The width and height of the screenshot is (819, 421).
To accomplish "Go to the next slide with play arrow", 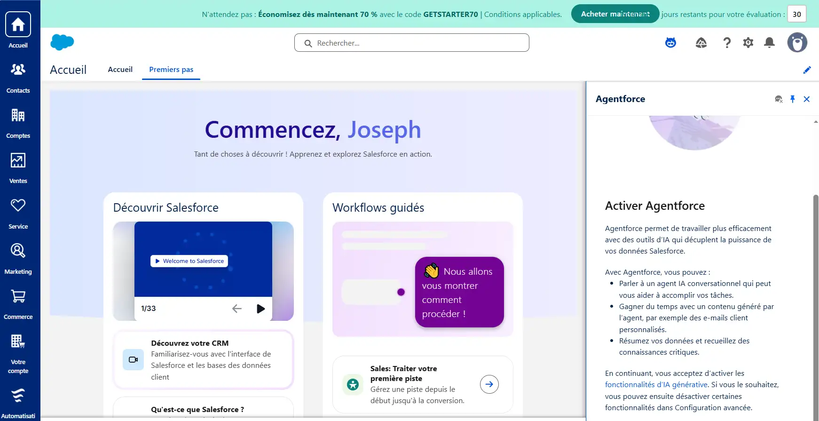I will [260, 309].
